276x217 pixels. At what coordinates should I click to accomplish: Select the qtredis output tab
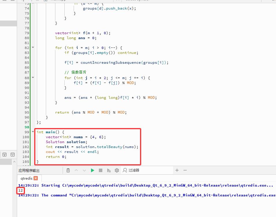tap(26, 178)
